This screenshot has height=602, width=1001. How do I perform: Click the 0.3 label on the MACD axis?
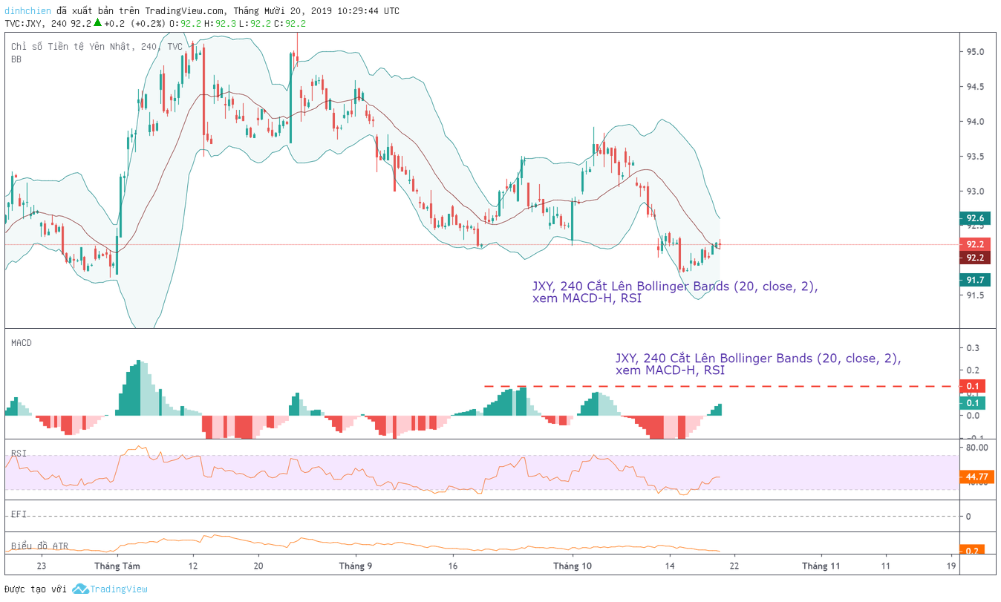[973, 347]
